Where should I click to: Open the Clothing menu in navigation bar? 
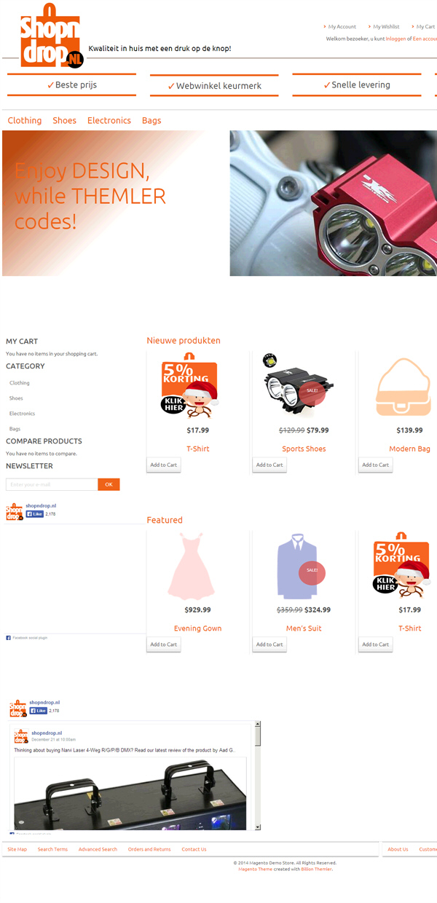pos(25,121)
